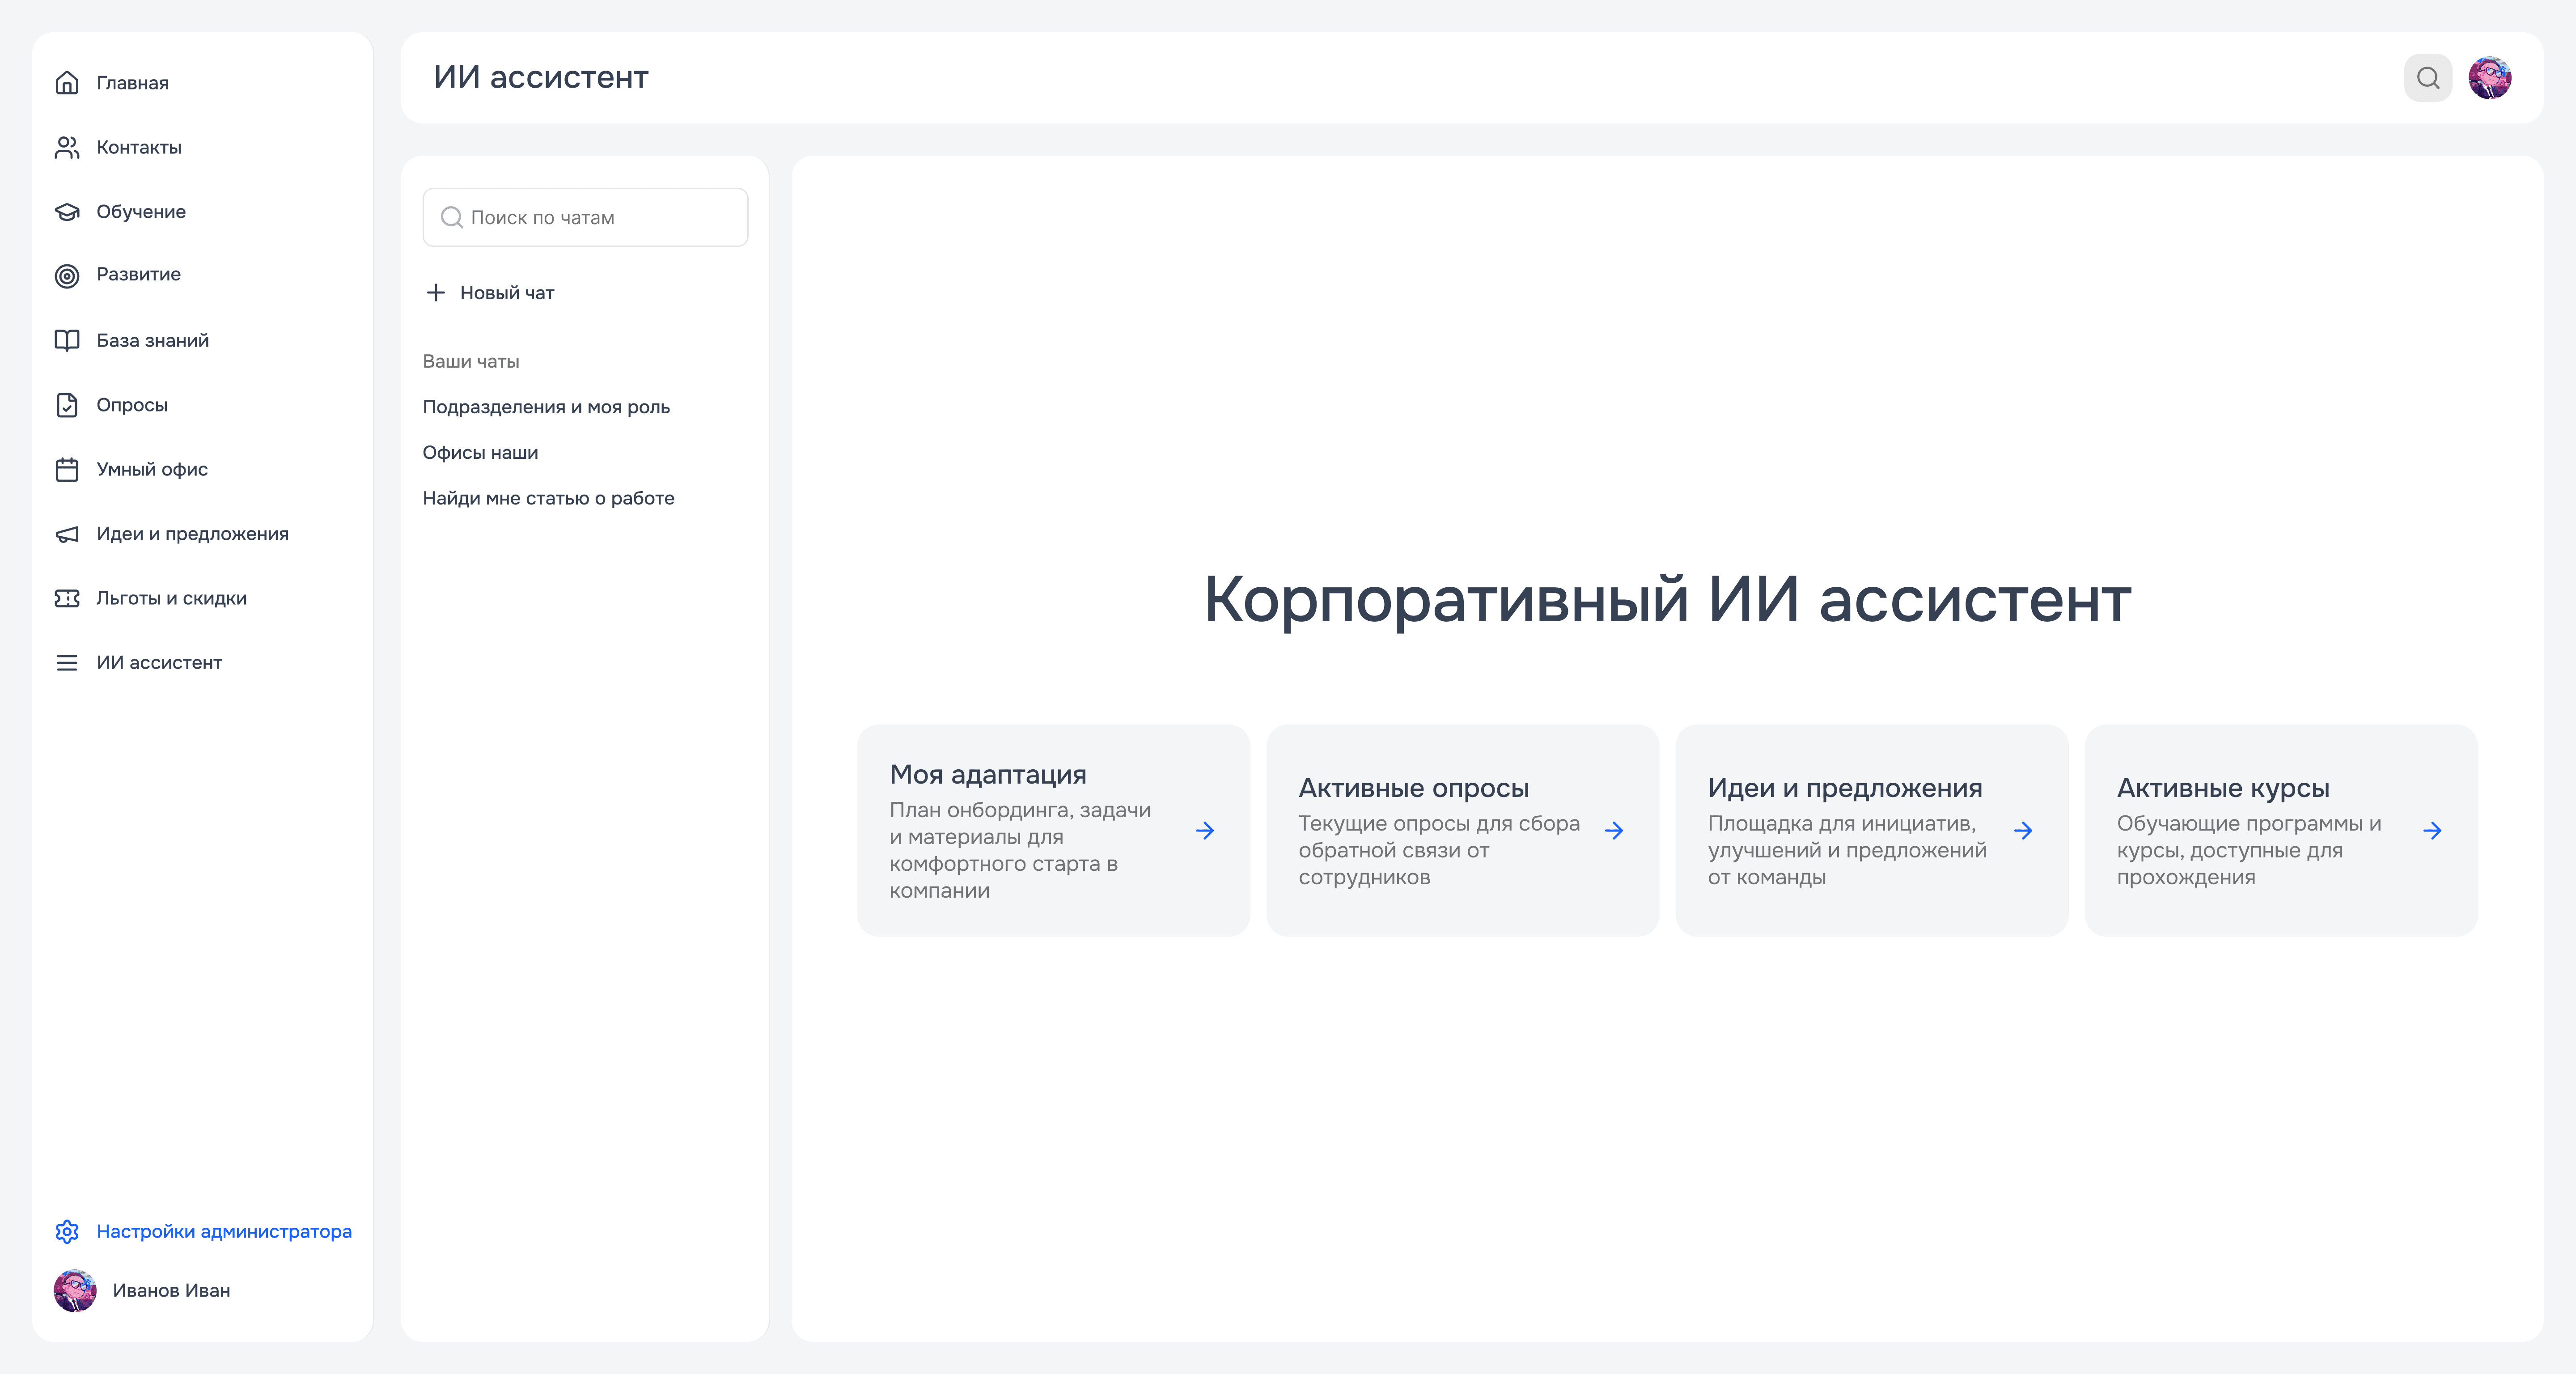Screen dimensions: 2576x1374
Task: Click the Опросы document check icon
Action: click(x=67, y=405)
